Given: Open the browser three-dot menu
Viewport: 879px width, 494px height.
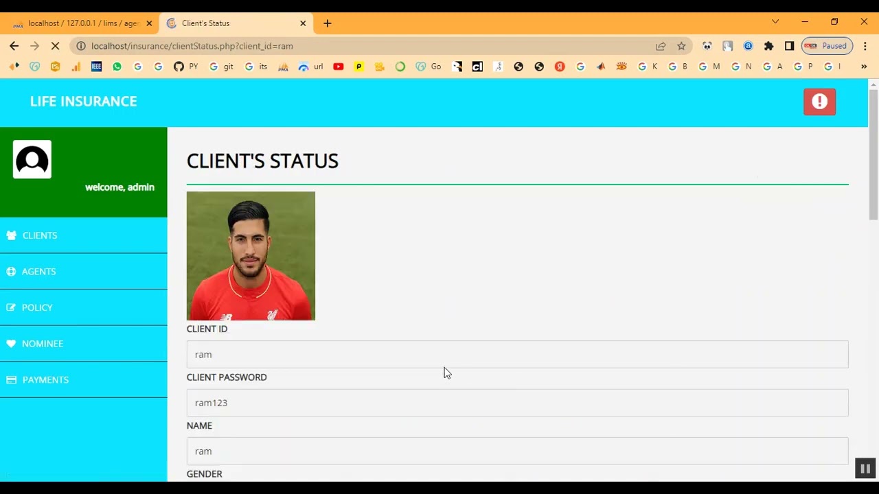Looking at the screenshot, I should (x=864, y=46).
